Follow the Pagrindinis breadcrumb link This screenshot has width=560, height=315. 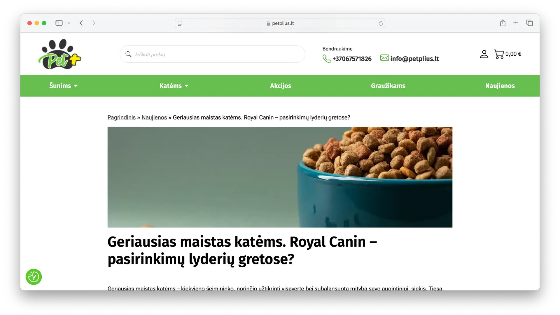click(x=122, y=117)
